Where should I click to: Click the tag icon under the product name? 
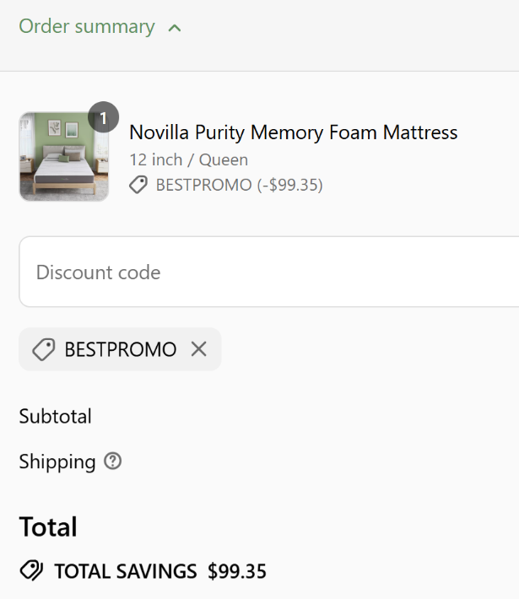[138, 185]
